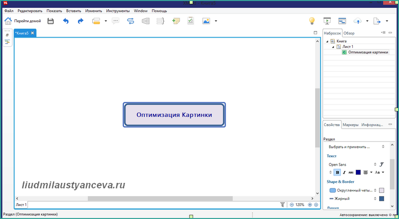Open the Вставить menu
Viewport: 399px width, 219px height.
(x=73, y=10)
